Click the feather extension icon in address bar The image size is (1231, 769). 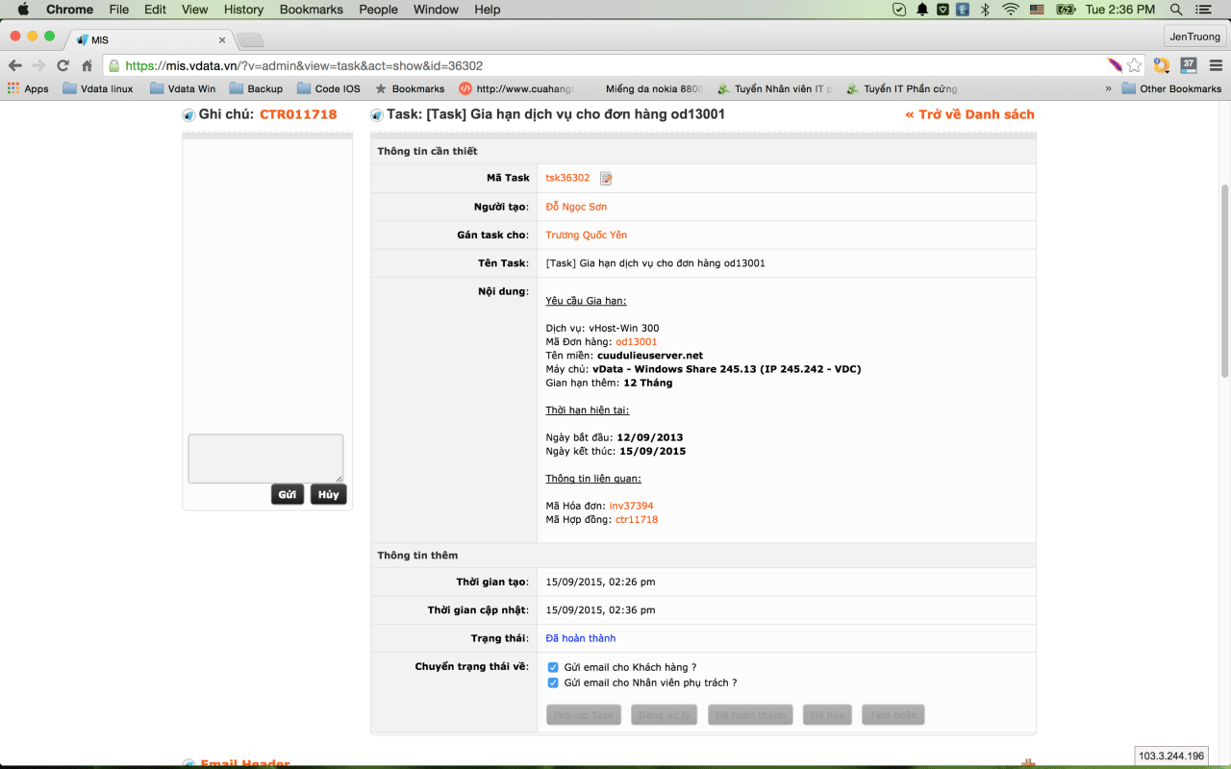pos(1115,65)
